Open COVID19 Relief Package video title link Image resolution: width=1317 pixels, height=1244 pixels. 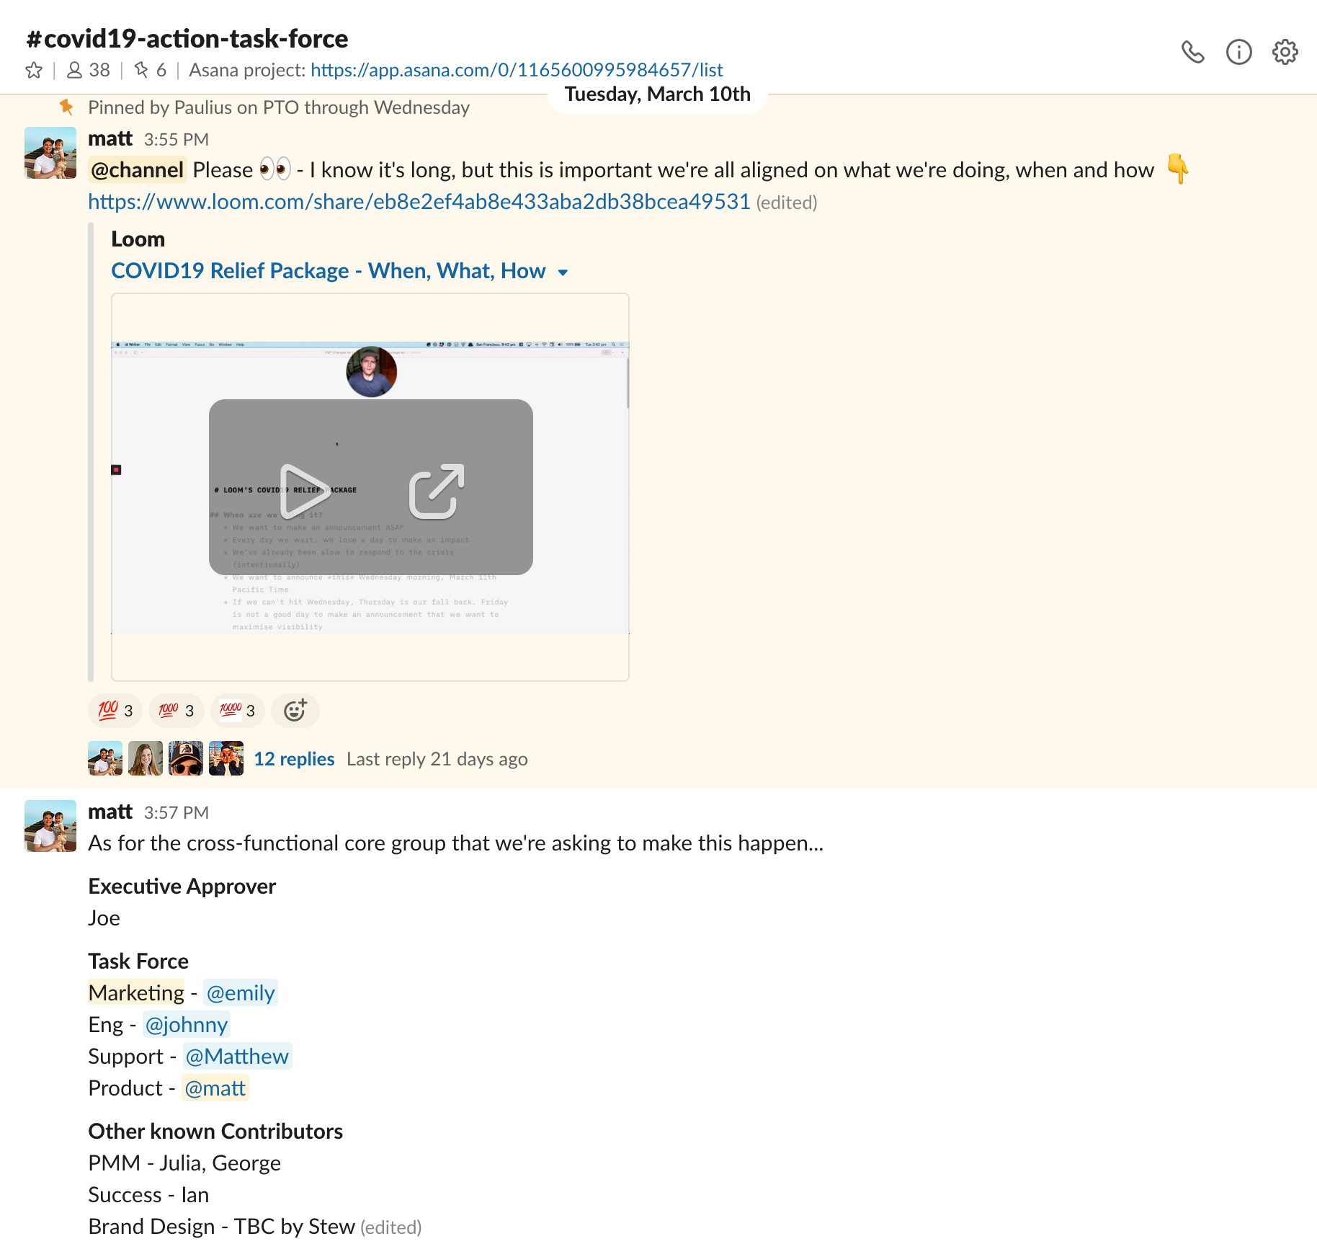pos(329,271)
